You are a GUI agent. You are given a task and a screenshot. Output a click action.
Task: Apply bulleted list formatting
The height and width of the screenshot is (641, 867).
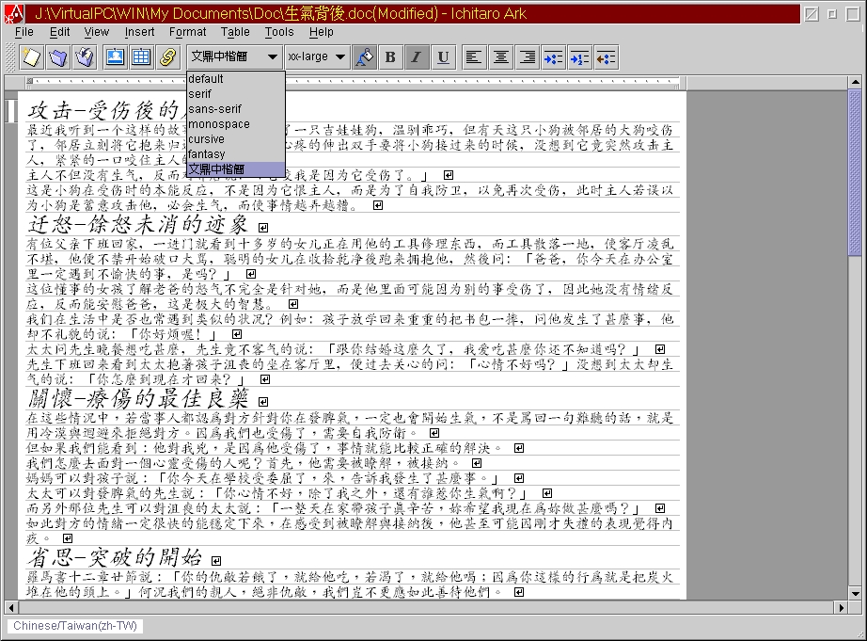[553, 57]
